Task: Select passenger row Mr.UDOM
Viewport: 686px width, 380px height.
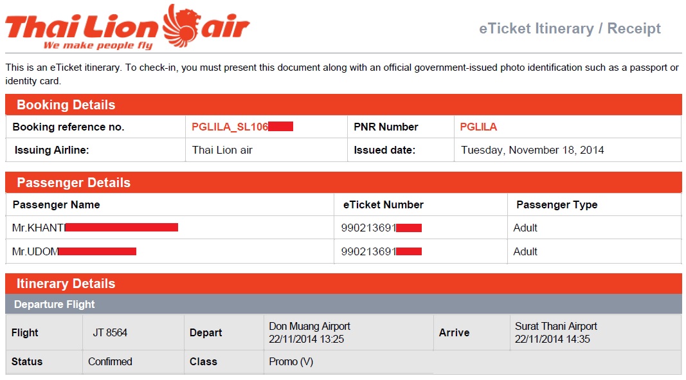Action: coord(343,251)
